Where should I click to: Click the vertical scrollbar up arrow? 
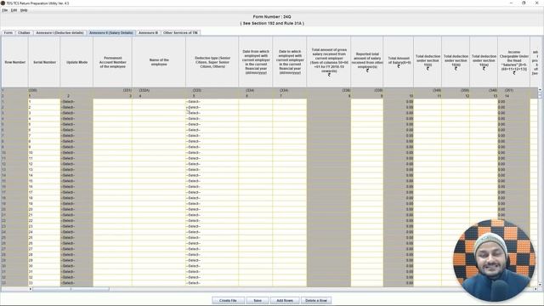coord(540,90)
